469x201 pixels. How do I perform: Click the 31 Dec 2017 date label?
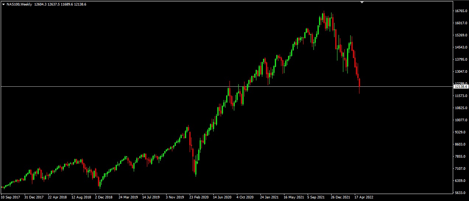pyautogui.click(x=34, y=197)
